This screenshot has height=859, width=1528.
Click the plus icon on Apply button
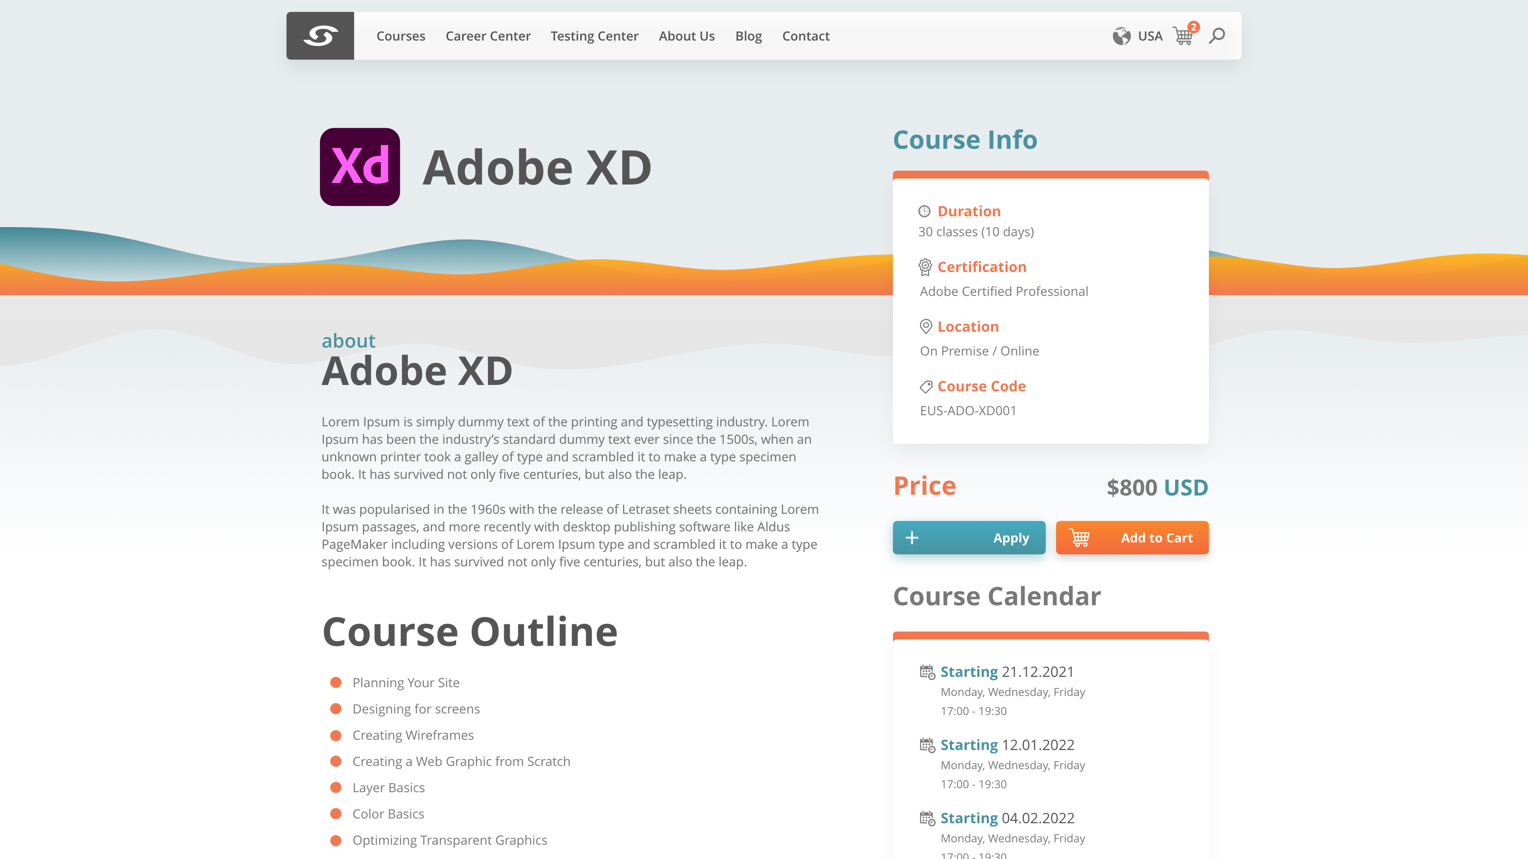coord(912,538)
